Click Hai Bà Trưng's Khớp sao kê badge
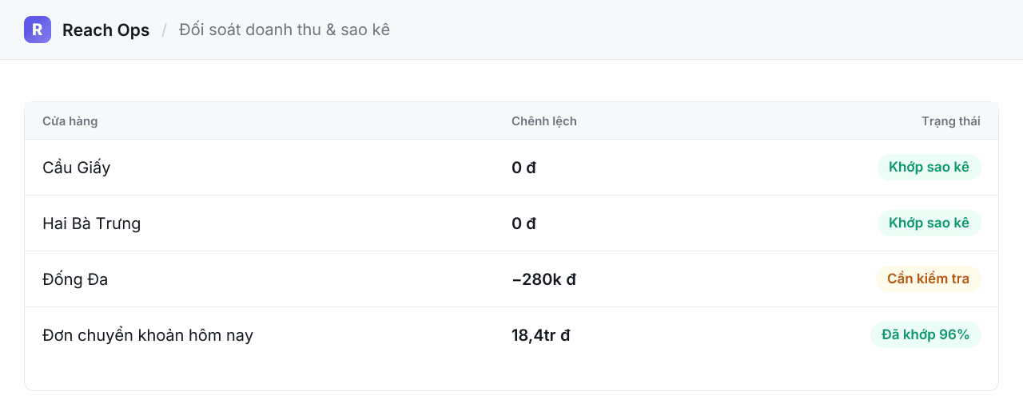Screen dimensions: 1023x415 [929, 223]
